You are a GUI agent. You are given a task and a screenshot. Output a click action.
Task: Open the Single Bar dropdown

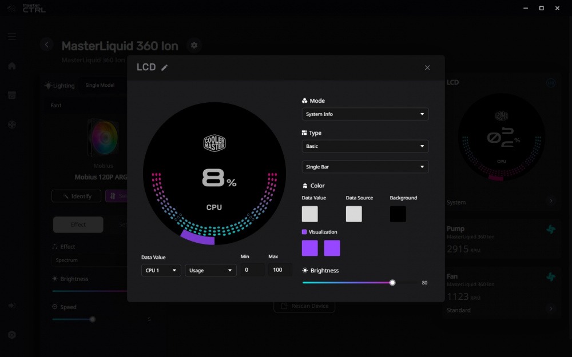tap(365, 167)
